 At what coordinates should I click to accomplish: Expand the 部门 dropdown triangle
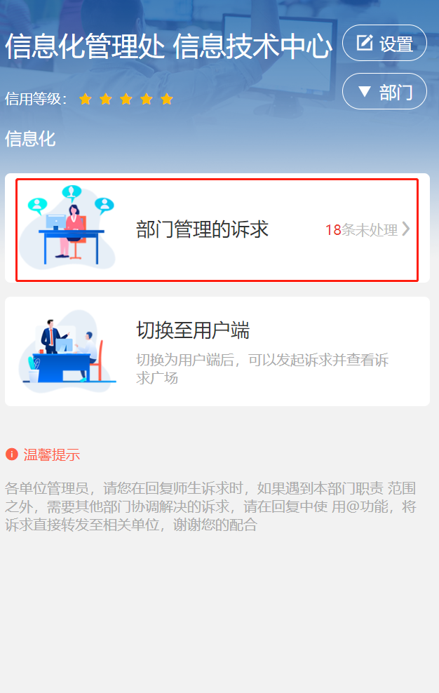point(365,91)
